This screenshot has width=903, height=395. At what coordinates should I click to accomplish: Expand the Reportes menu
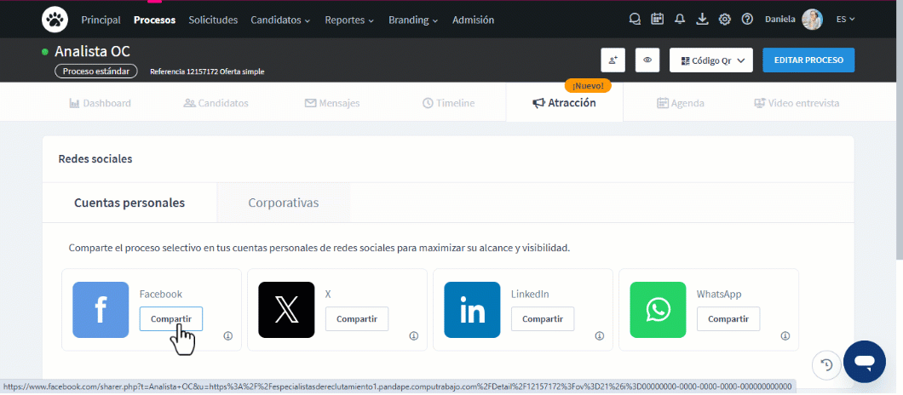click(x=349, y=20)
